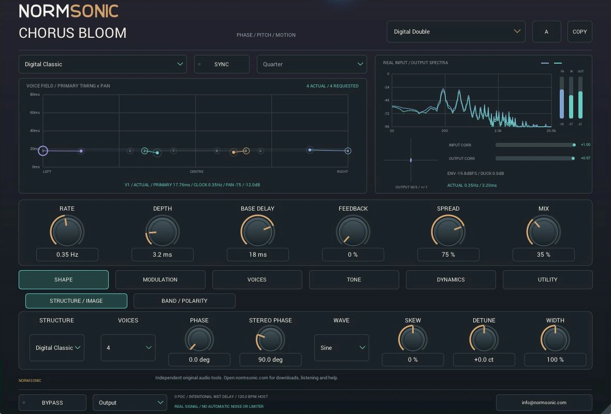Image resolution: width=611 pixels, height=414 pixels.
Task: Switch to the SHAPE tab
Action: pos(64,279)
